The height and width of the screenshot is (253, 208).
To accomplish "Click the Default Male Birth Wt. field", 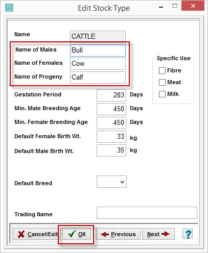I will 111,150.
